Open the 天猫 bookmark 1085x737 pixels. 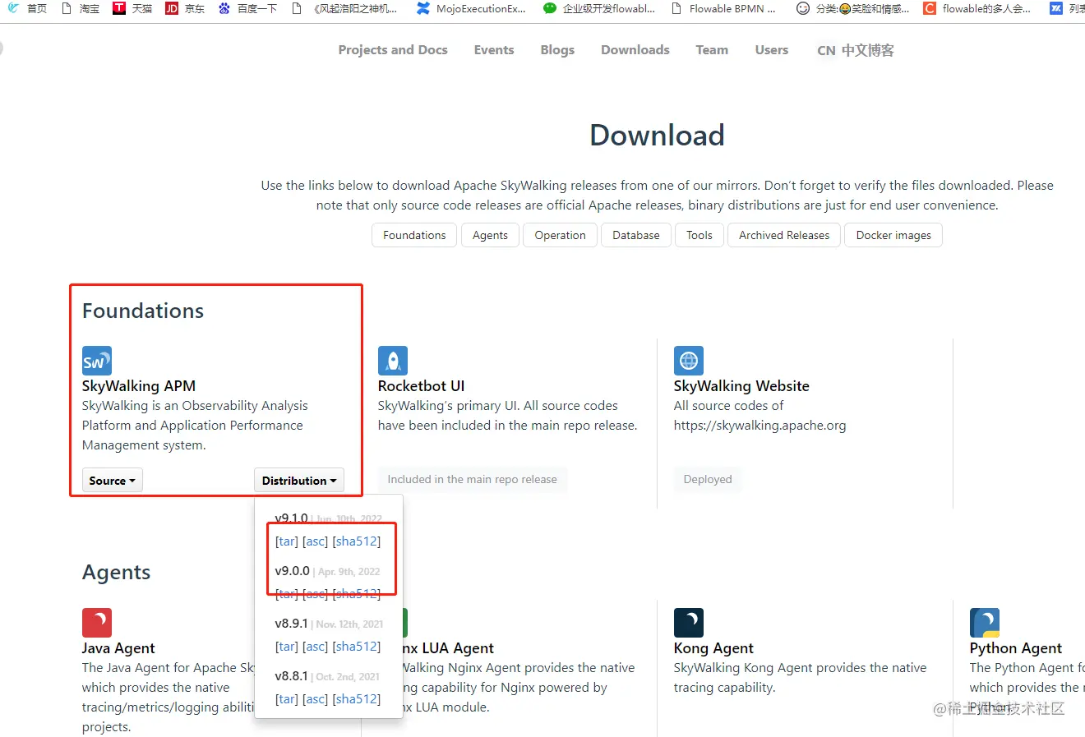[132, 8]
